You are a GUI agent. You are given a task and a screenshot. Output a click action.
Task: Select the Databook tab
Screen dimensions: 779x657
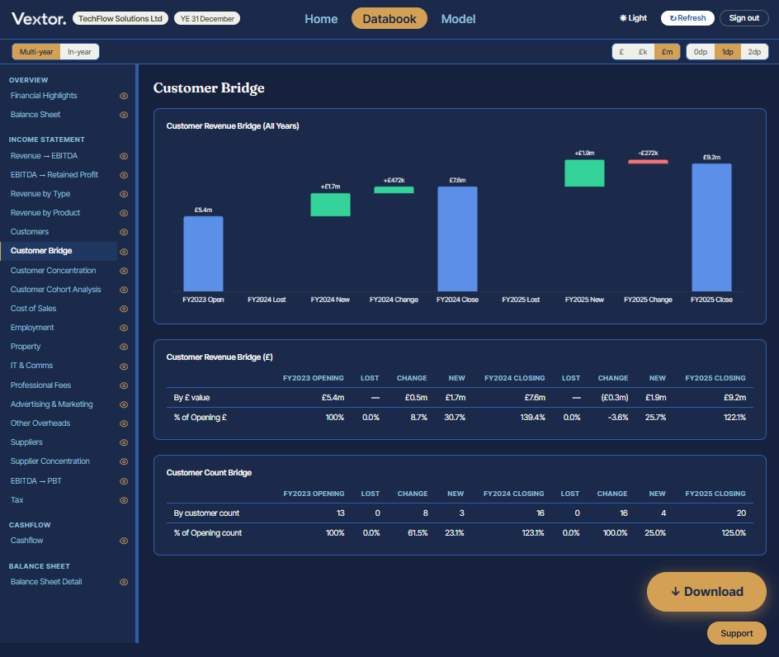tap(389, 18)
